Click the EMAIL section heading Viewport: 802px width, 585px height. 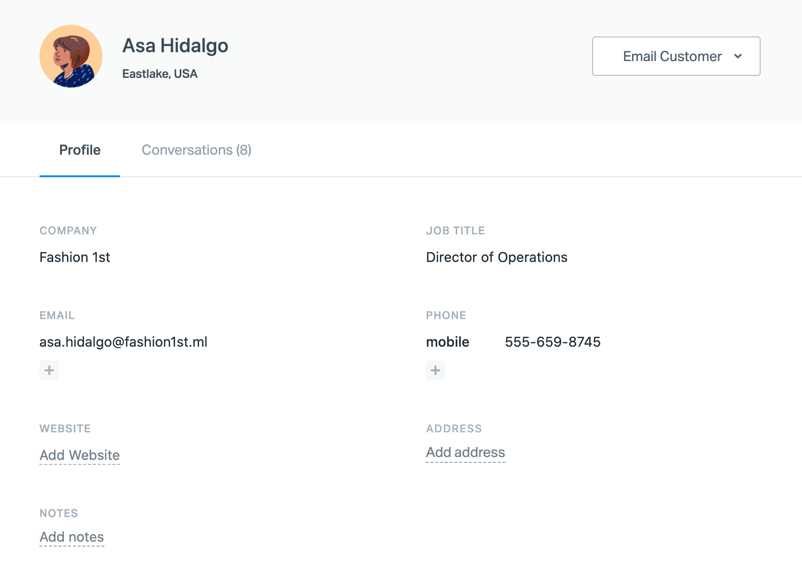(57, 316)
